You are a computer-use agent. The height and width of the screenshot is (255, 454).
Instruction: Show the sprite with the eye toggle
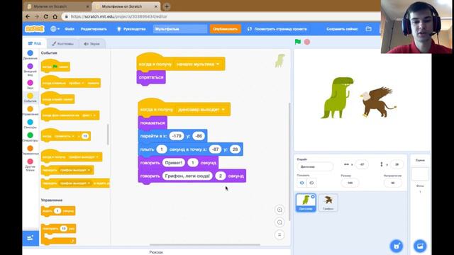301,183
